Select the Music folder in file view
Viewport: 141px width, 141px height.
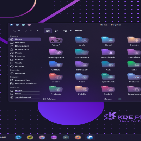pyautogui.click(x=56, y=77)
